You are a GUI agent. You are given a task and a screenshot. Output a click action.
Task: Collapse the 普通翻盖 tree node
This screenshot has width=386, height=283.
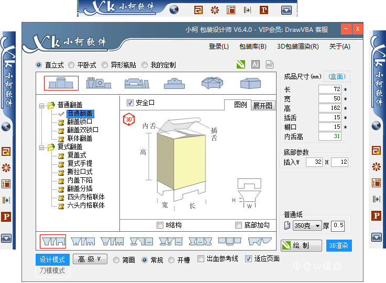41,105
